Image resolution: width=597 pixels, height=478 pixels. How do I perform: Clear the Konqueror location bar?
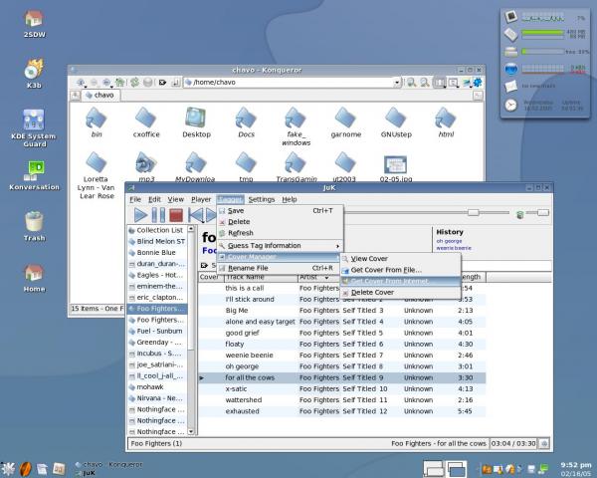click(x=162, y=82)
